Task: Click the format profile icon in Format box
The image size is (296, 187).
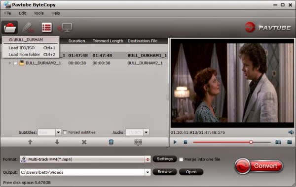Action: click(x=24, y=159)
